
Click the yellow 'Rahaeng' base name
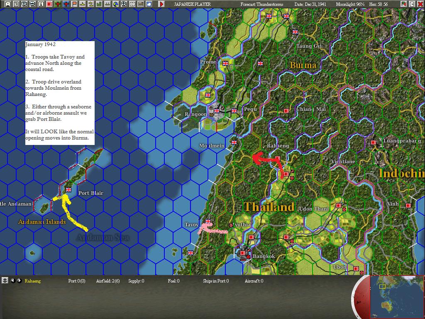[32, 281]
